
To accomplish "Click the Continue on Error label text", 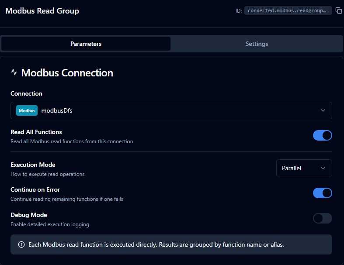I will tap(35, 189).
